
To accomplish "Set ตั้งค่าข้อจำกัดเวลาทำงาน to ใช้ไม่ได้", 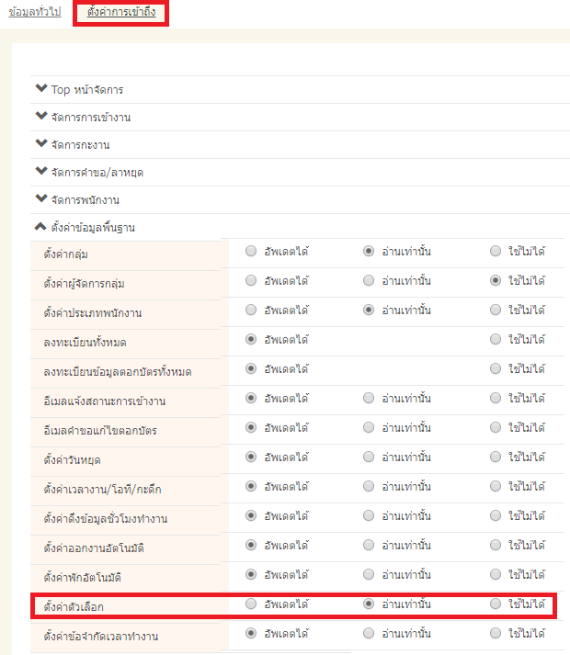I will (496, 633).
